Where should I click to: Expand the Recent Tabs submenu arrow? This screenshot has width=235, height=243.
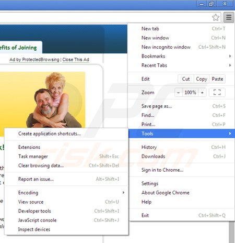230,65
